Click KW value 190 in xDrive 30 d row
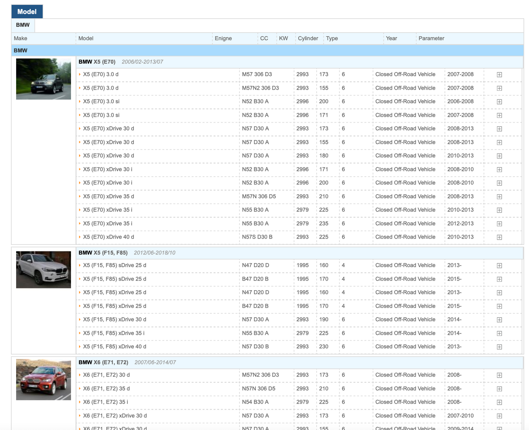Viewport: 529px width, 430px height. [x=324, y=319]
